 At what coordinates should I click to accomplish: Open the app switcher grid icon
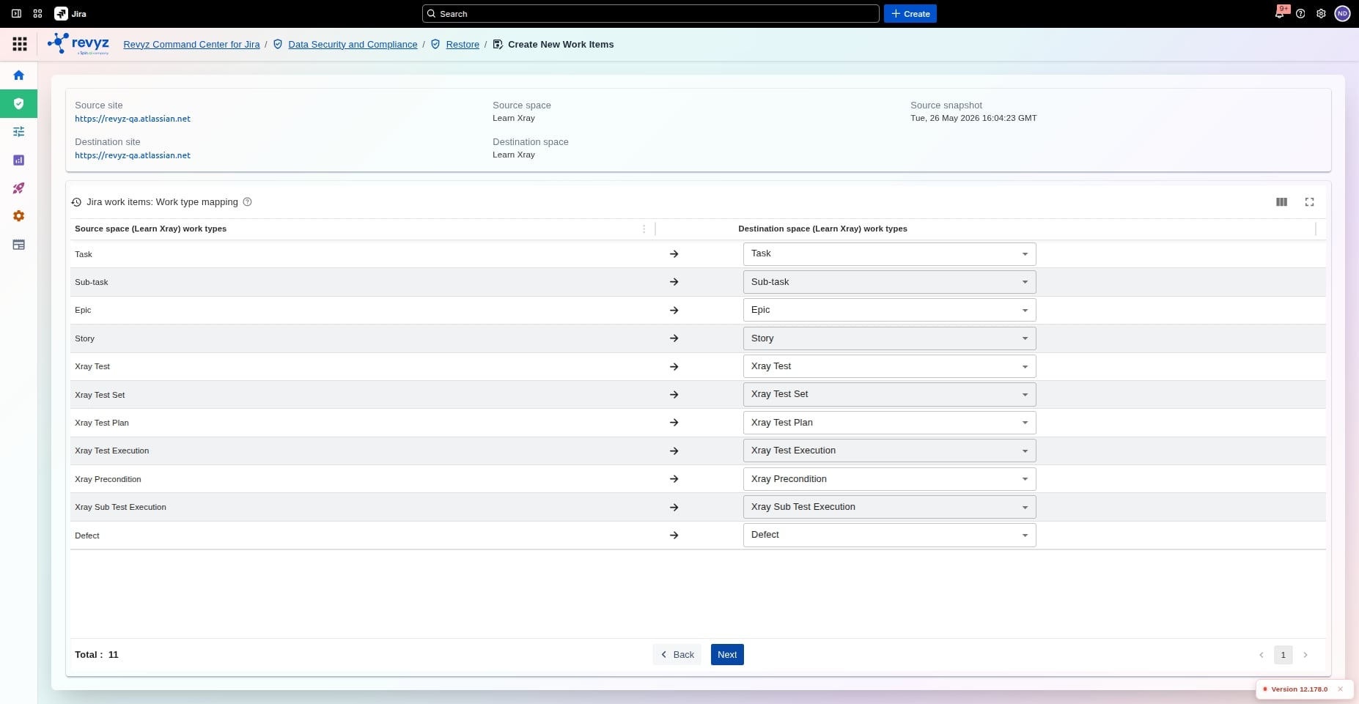37,14
